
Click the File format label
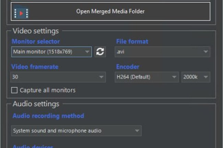pos(132,42)
